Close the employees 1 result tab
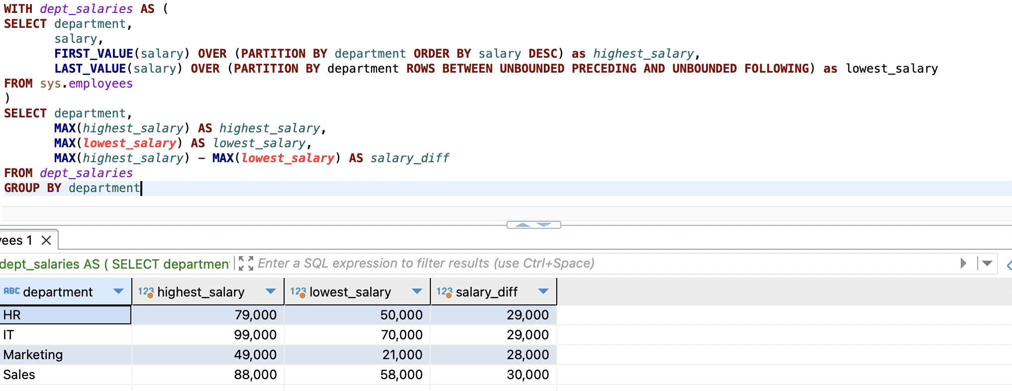The image size is (1012, 391). 46,240
